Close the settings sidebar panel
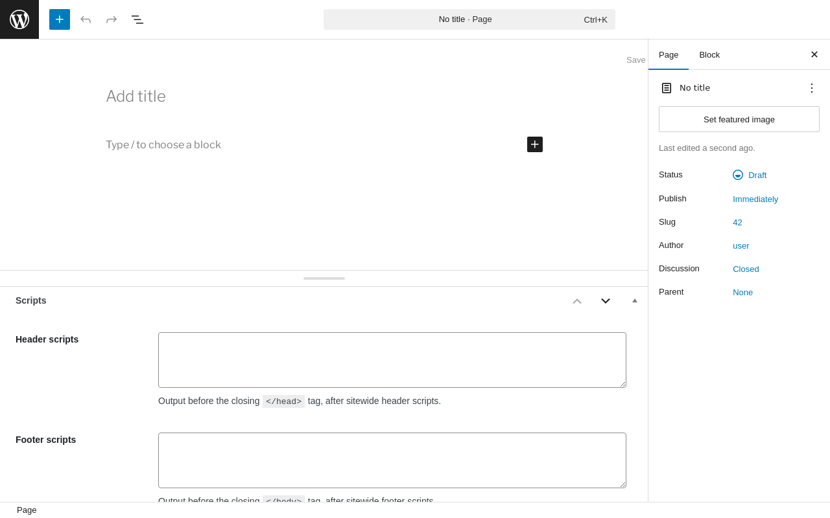Viewport: 830px width, 518px height. 814,54
